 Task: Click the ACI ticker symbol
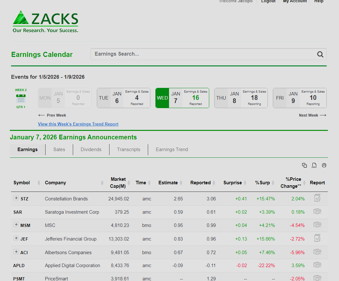(24, 253)
